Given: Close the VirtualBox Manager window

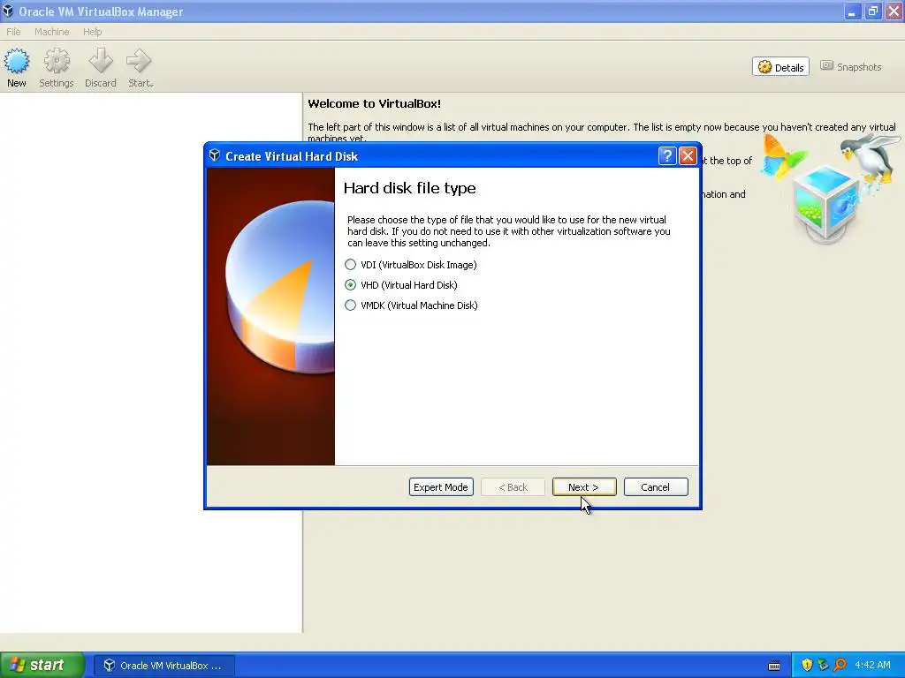Looking at the screenshot, I should [894, 11].
